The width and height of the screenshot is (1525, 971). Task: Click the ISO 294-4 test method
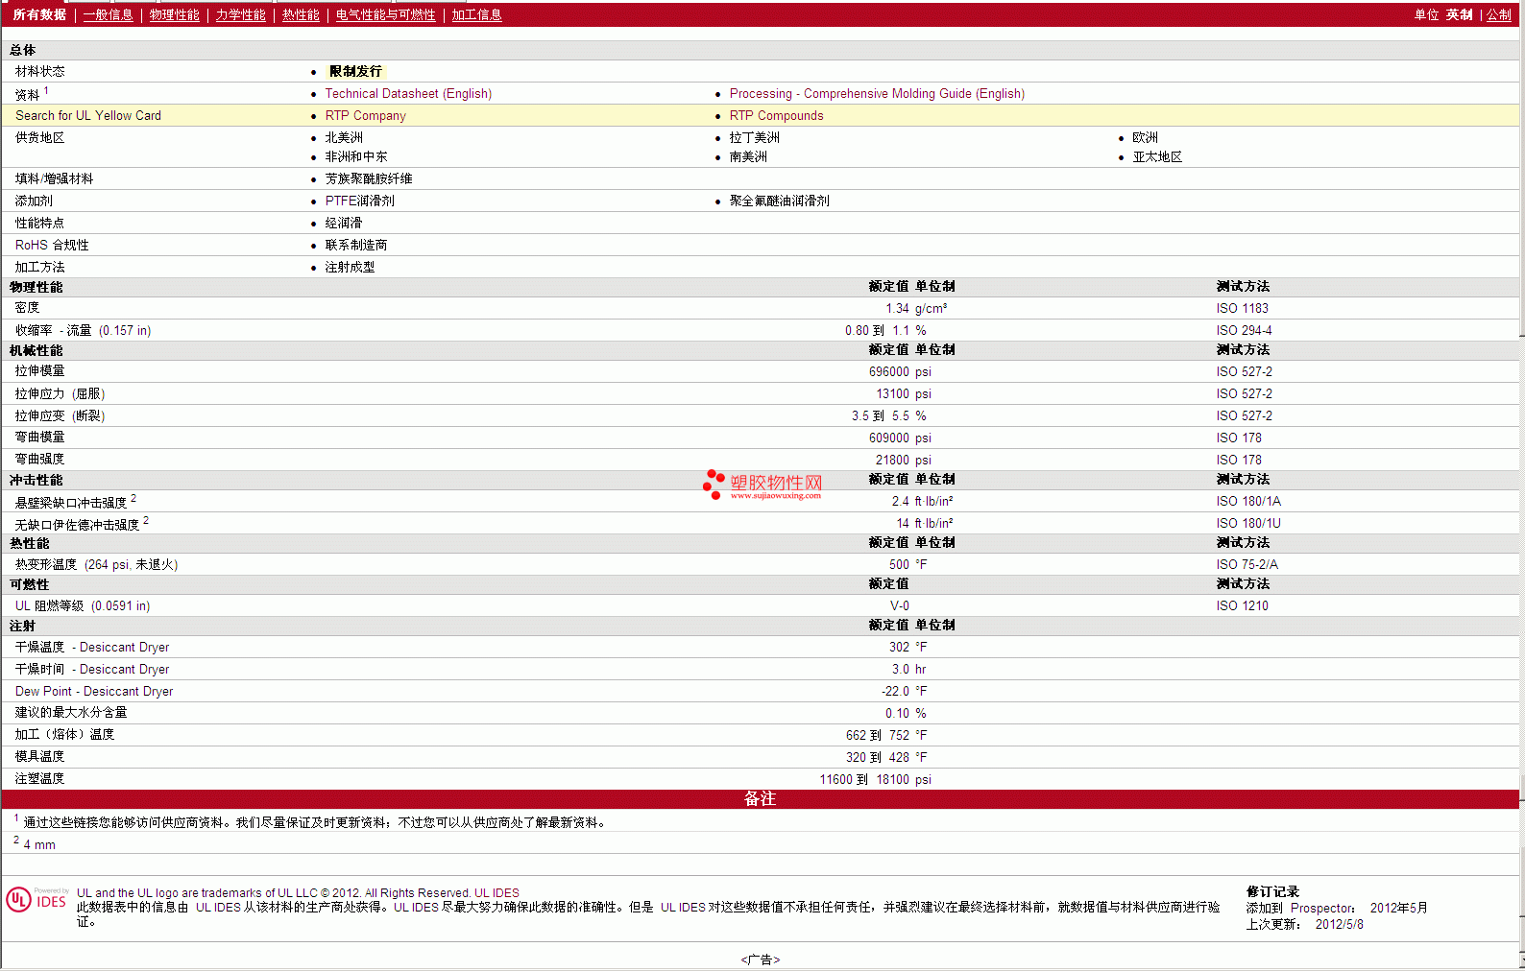1244,330
